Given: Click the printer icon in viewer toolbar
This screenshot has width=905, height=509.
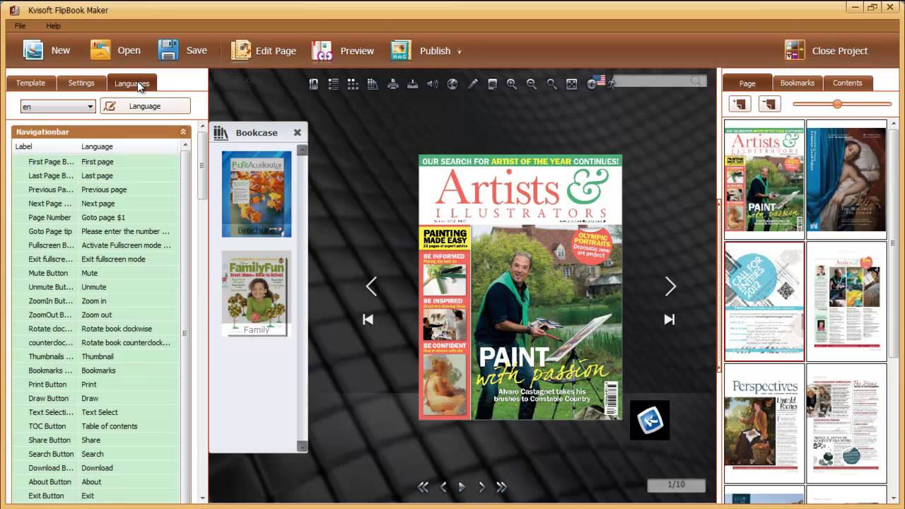Looking at the screenshot, I should pyautogui.click(x=393, y=84).
